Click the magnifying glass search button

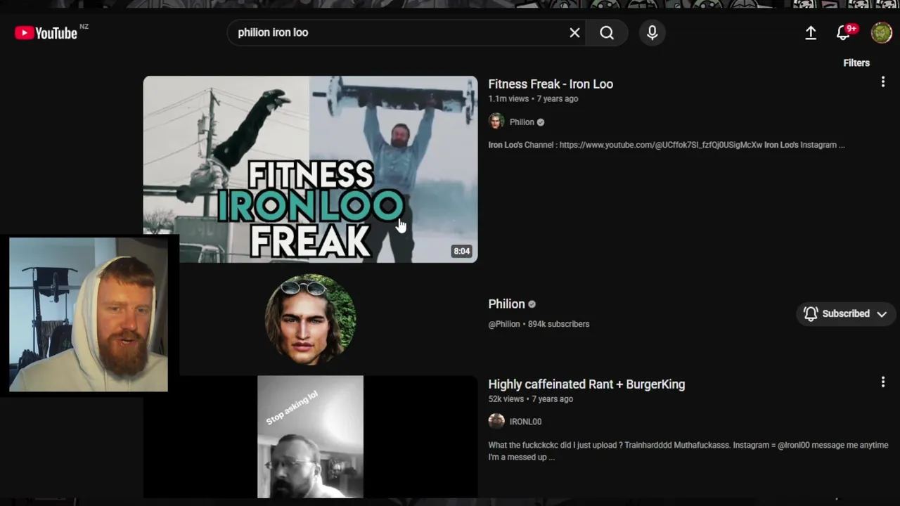(x=607, y=33)
